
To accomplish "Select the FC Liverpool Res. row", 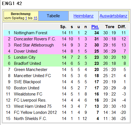I will [66, 100].
